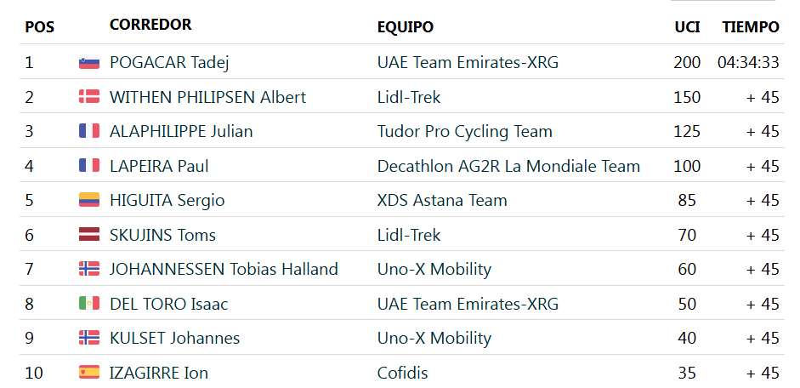
Task: Click the Cofidis team link
Action: [402, 373]
